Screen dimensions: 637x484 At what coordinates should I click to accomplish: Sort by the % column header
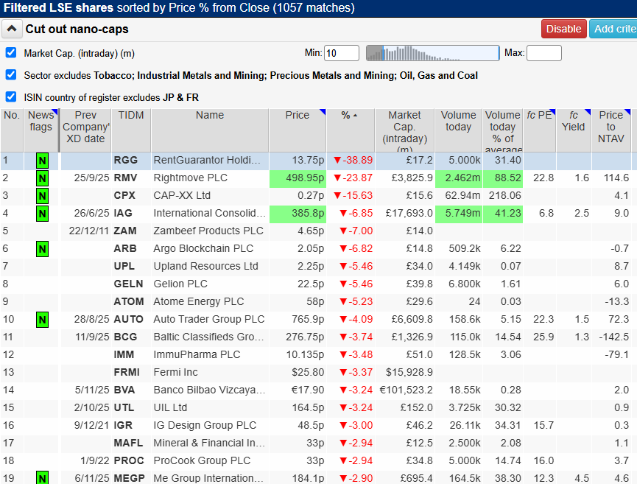pyautogui.click(x=351, y=131)
